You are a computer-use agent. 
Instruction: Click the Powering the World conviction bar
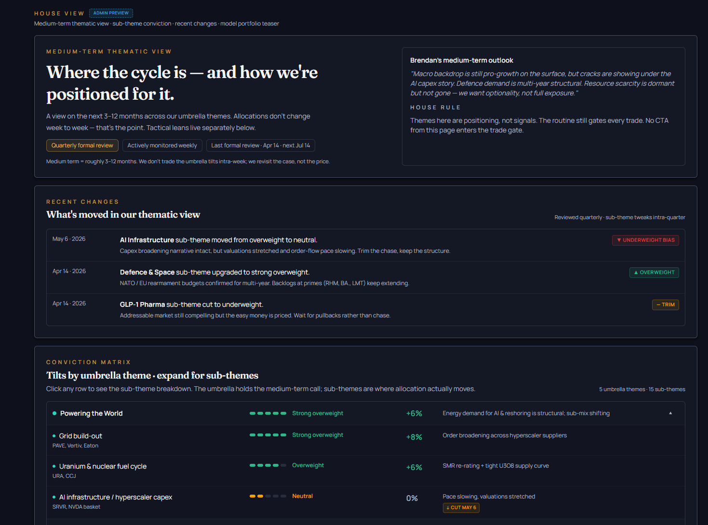click(268, 413)
